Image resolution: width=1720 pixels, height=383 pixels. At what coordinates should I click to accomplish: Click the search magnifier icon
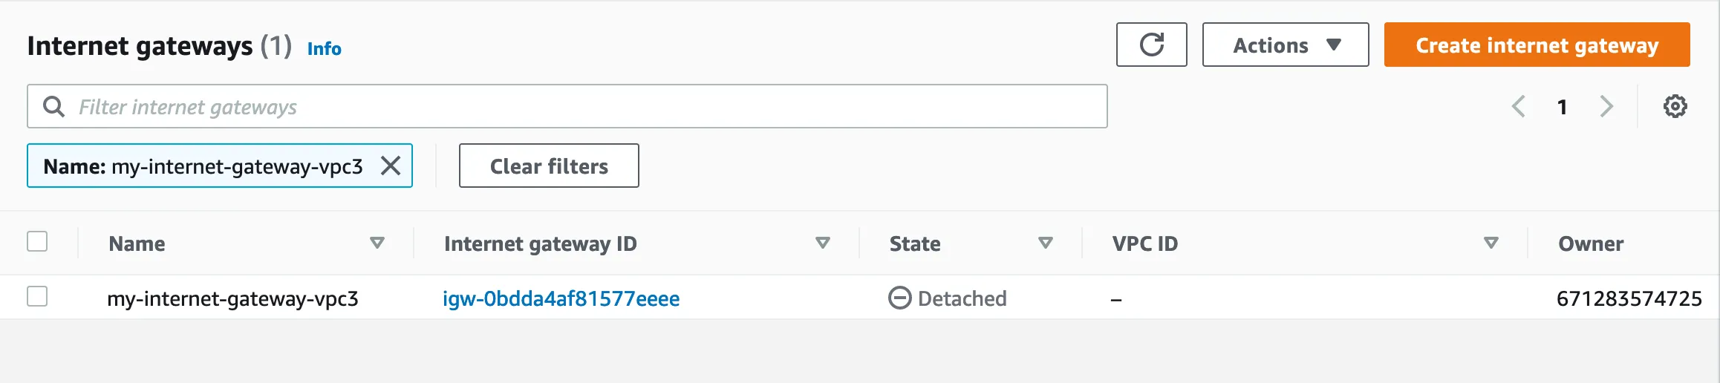[x=53, y=107]
